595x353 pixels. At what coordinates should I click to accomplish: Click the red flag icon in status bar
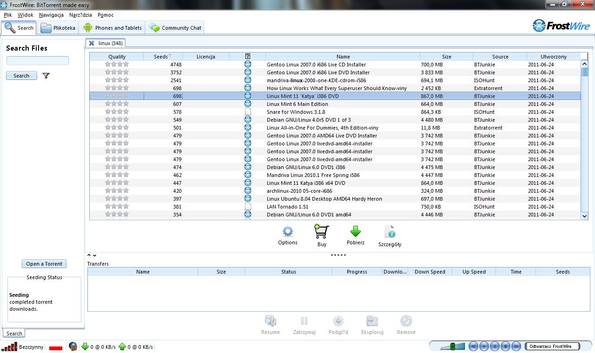[56, 347]
